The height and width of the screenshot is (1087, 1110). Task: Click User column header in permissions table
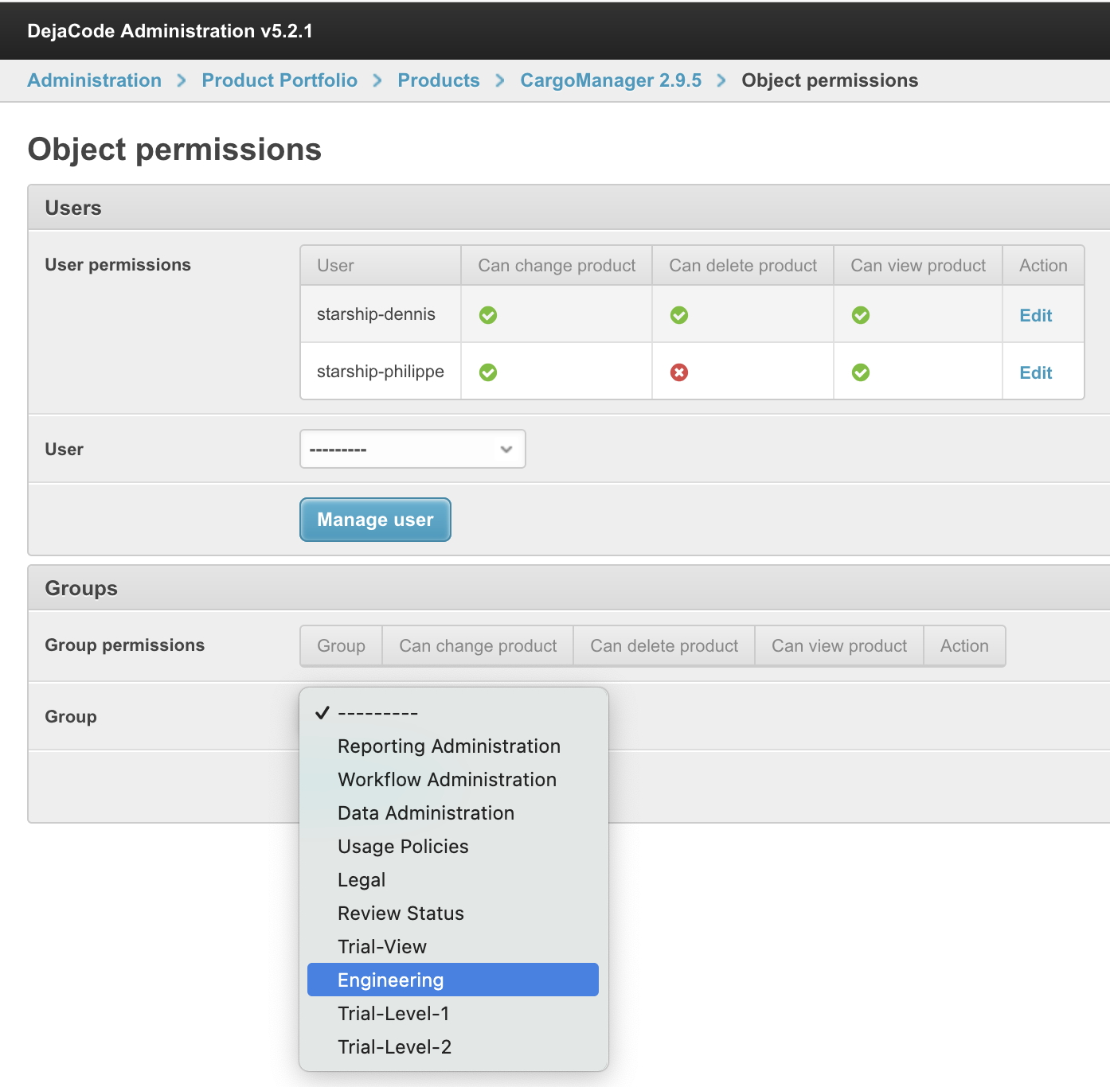point(381,266)
